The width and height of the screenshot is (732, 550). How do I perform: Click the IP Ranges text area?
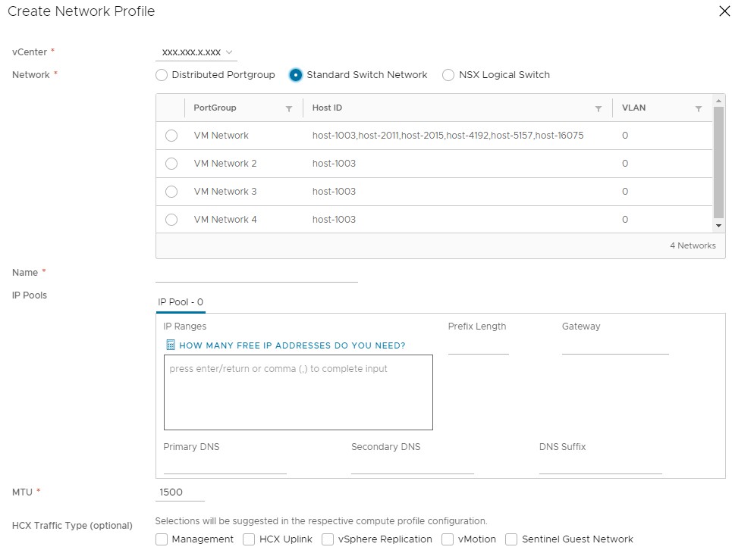click(298, 392)
